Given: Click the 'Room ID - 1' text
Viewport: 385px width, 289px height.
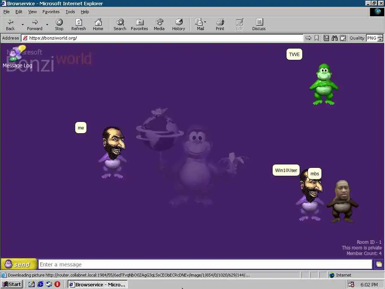Looking at the screenshot, I should (x=369, y=242).
